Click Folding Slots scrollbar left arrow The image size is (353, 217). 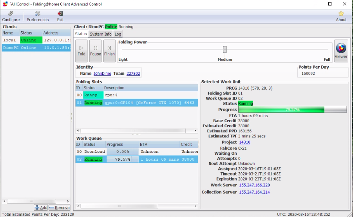click(x=78, y=130)
